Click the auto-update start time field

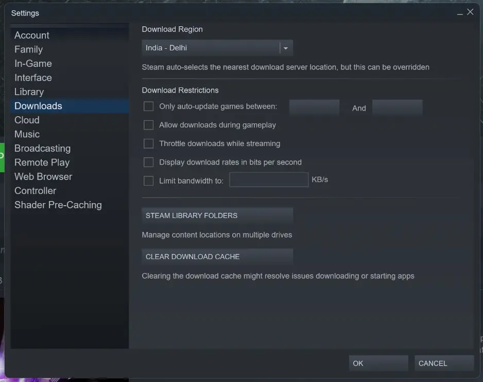click(x=315, y=107)
